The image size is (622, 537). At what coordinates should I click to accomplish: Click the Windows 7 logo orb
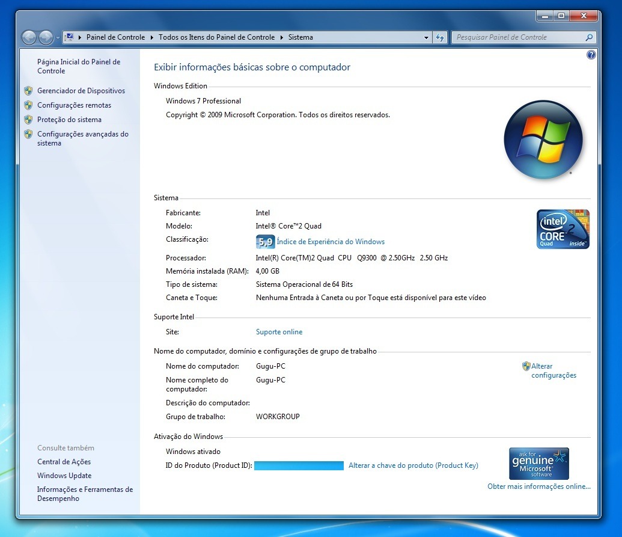click(543, 140)
